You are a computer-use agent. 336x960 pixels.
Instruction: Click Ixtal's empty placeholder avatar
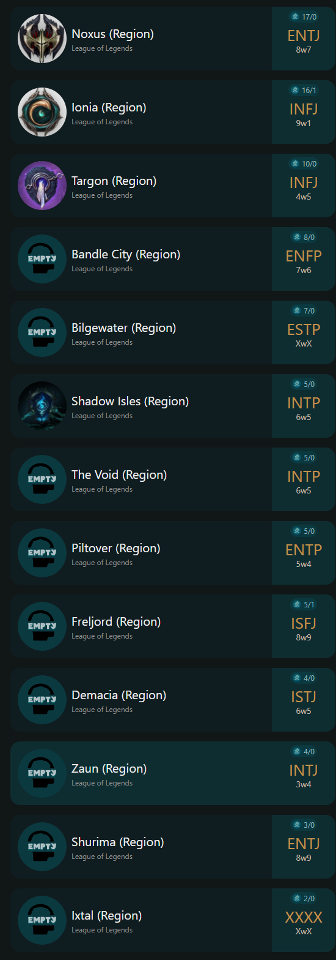click(42, 920)
